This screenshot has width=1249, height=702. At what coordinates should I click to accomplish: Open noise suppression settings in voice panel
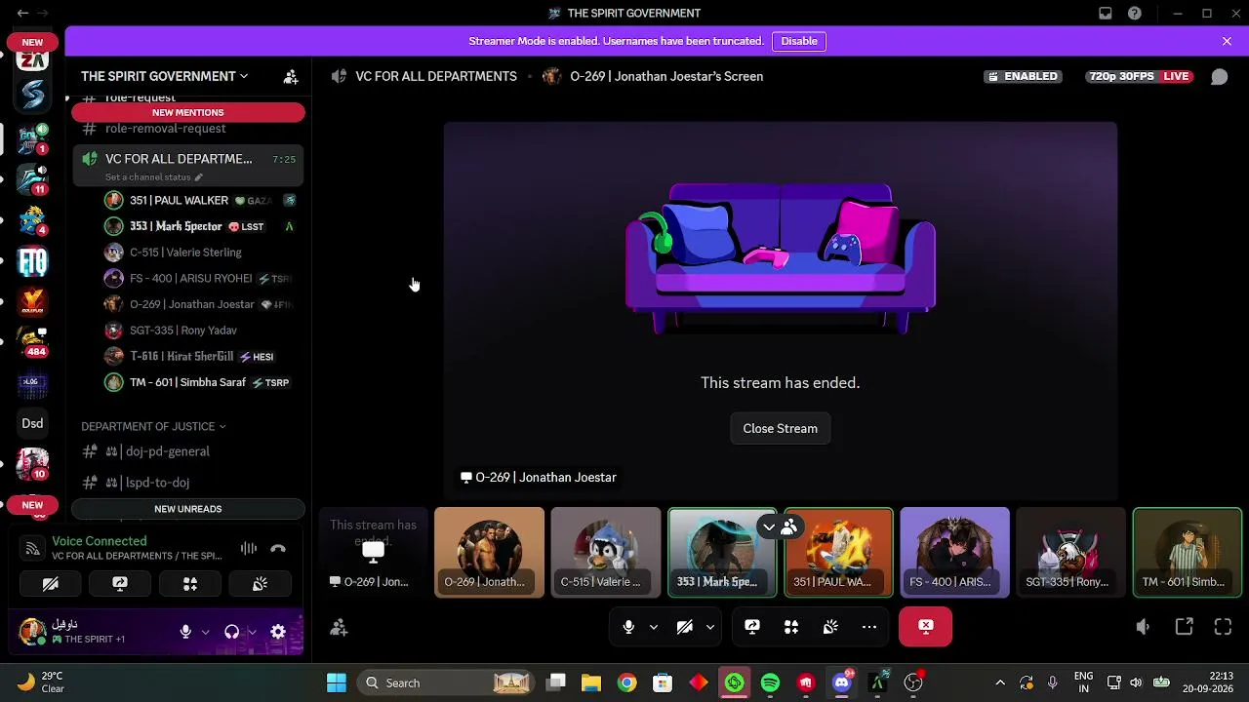click(249, 549)
